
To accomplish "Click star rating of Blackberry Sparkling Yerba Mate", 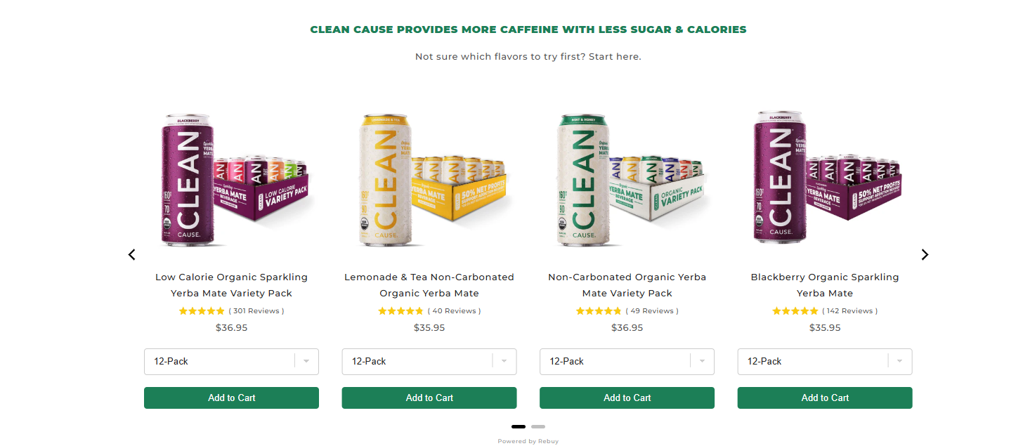I will (x=795, y=311).
